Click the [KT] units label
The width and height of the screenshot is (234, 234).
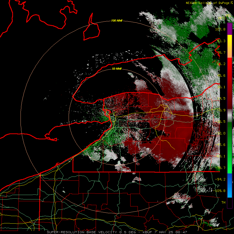coord(222,18)
